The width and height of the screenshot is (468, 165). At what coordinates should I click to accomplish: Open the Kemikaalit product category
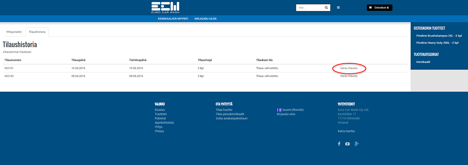pos(423,62)
